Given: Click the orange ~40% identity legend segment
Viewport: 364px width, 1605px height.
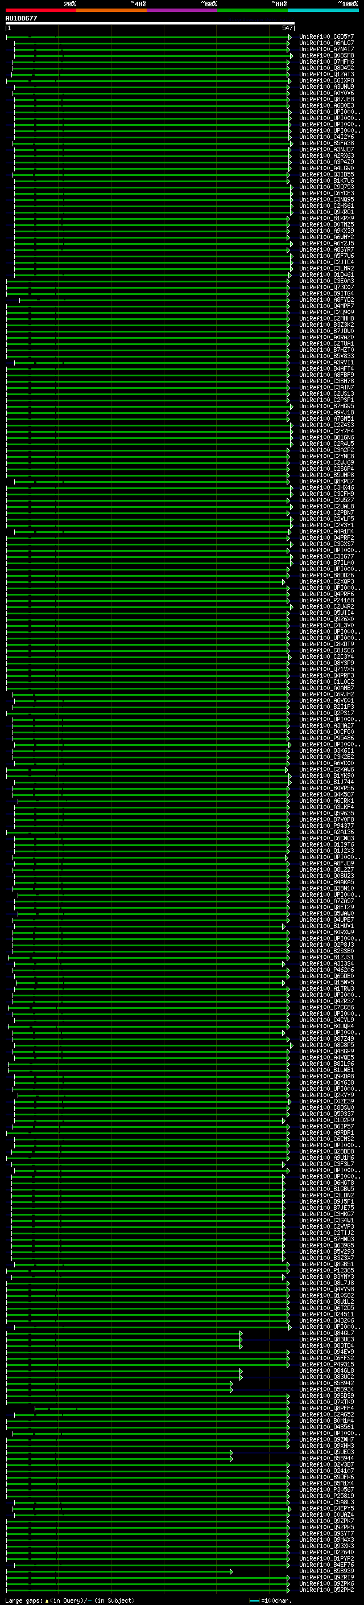Looking at the screenshot, I should coord(111,10).
